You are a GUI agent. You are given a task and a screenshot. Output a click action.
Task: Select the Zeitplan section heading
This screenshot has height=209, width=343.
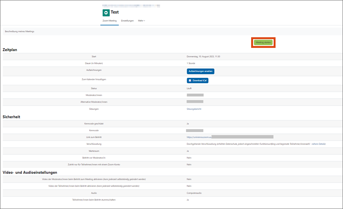[x=10, y=50]
